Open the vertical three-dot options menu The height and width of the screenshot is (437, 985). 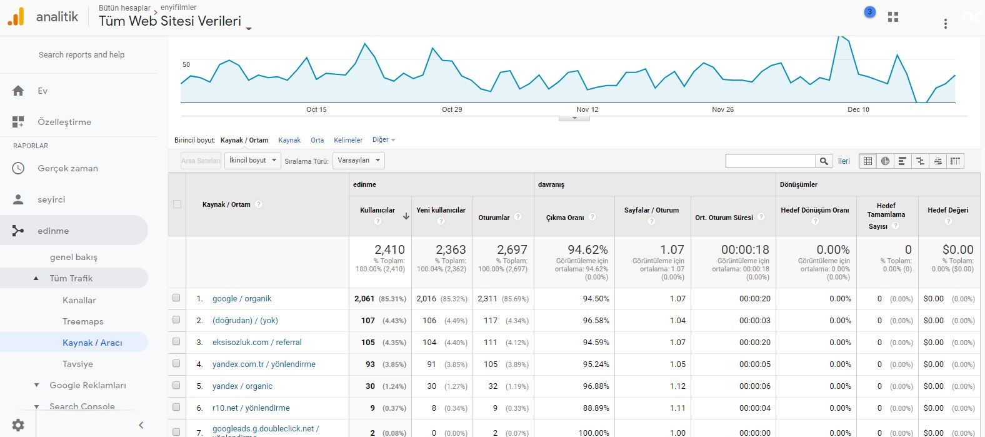click(x=946, y=24)
